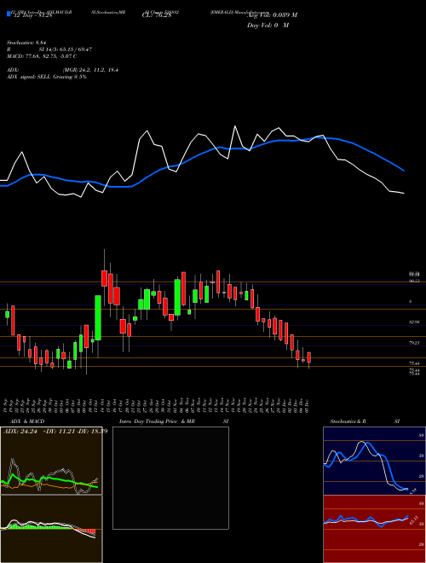Click the 'Intra Day Trading Price & MR' title

pyautogui.click(x=157, y=421)
